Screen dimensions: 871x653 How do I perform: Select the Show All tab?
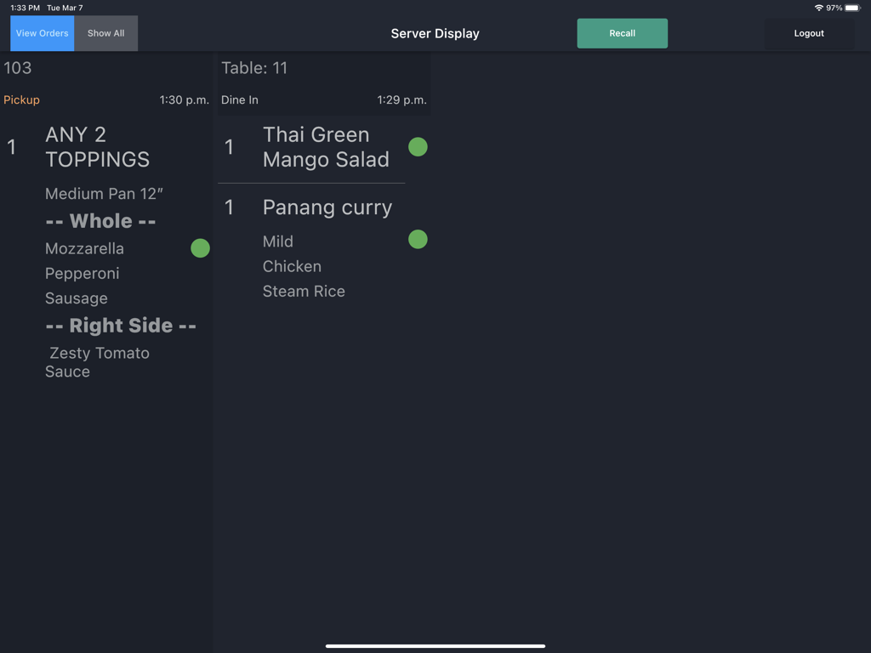click(x=106, y=33)
